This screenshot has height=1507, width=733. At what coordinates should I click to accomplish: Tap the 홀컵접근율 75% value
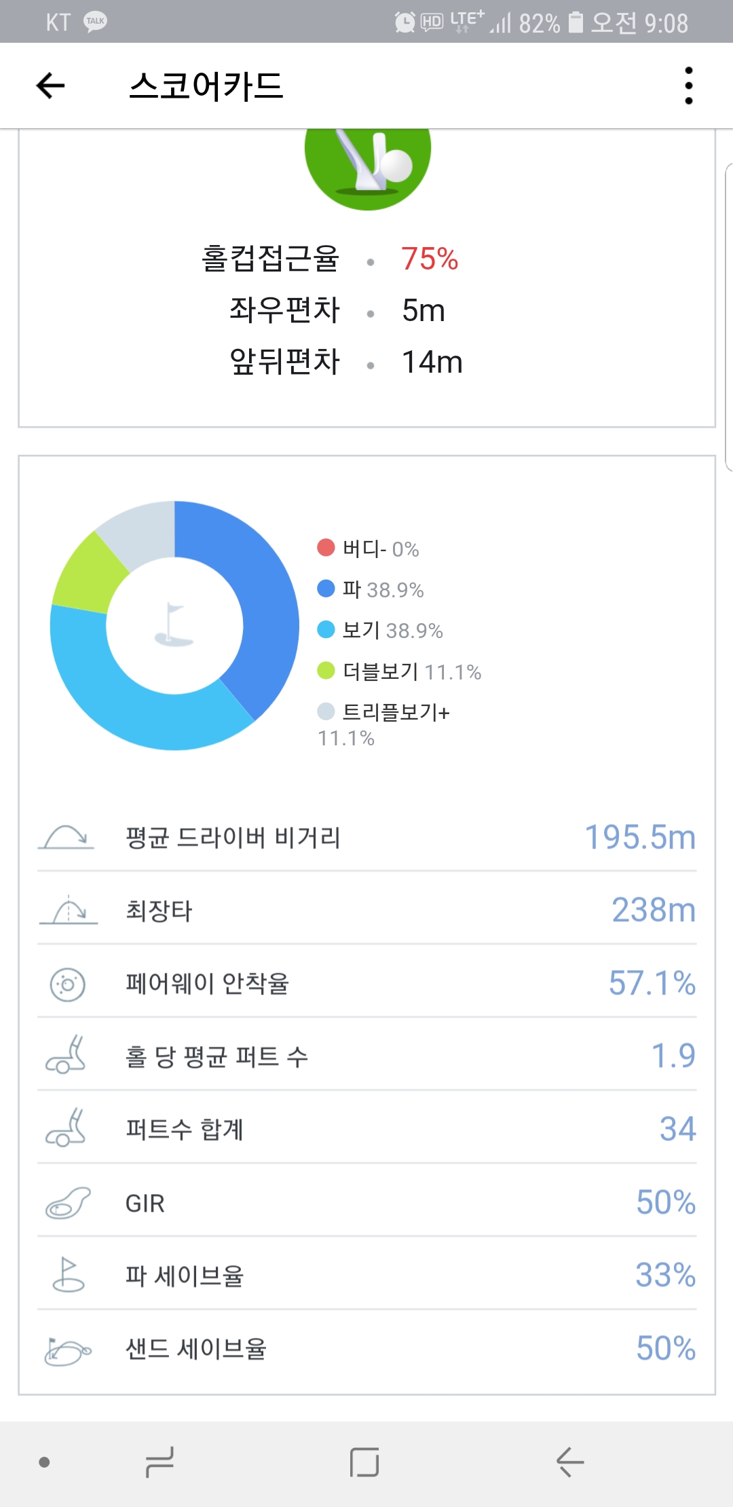click(430, 259)
